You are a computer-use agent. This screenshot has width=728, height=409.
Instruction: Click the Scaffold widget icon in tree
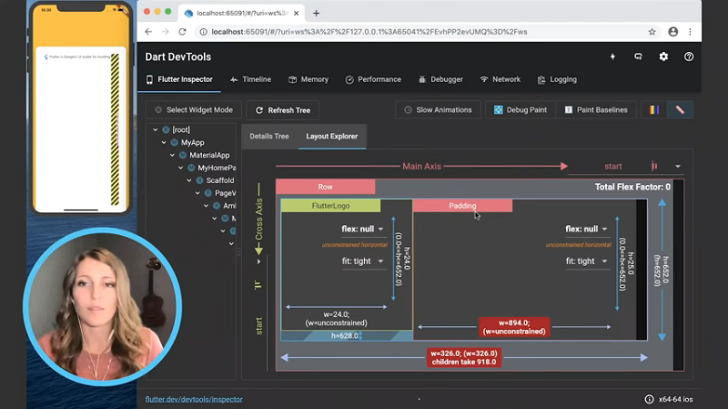[199, 180]
